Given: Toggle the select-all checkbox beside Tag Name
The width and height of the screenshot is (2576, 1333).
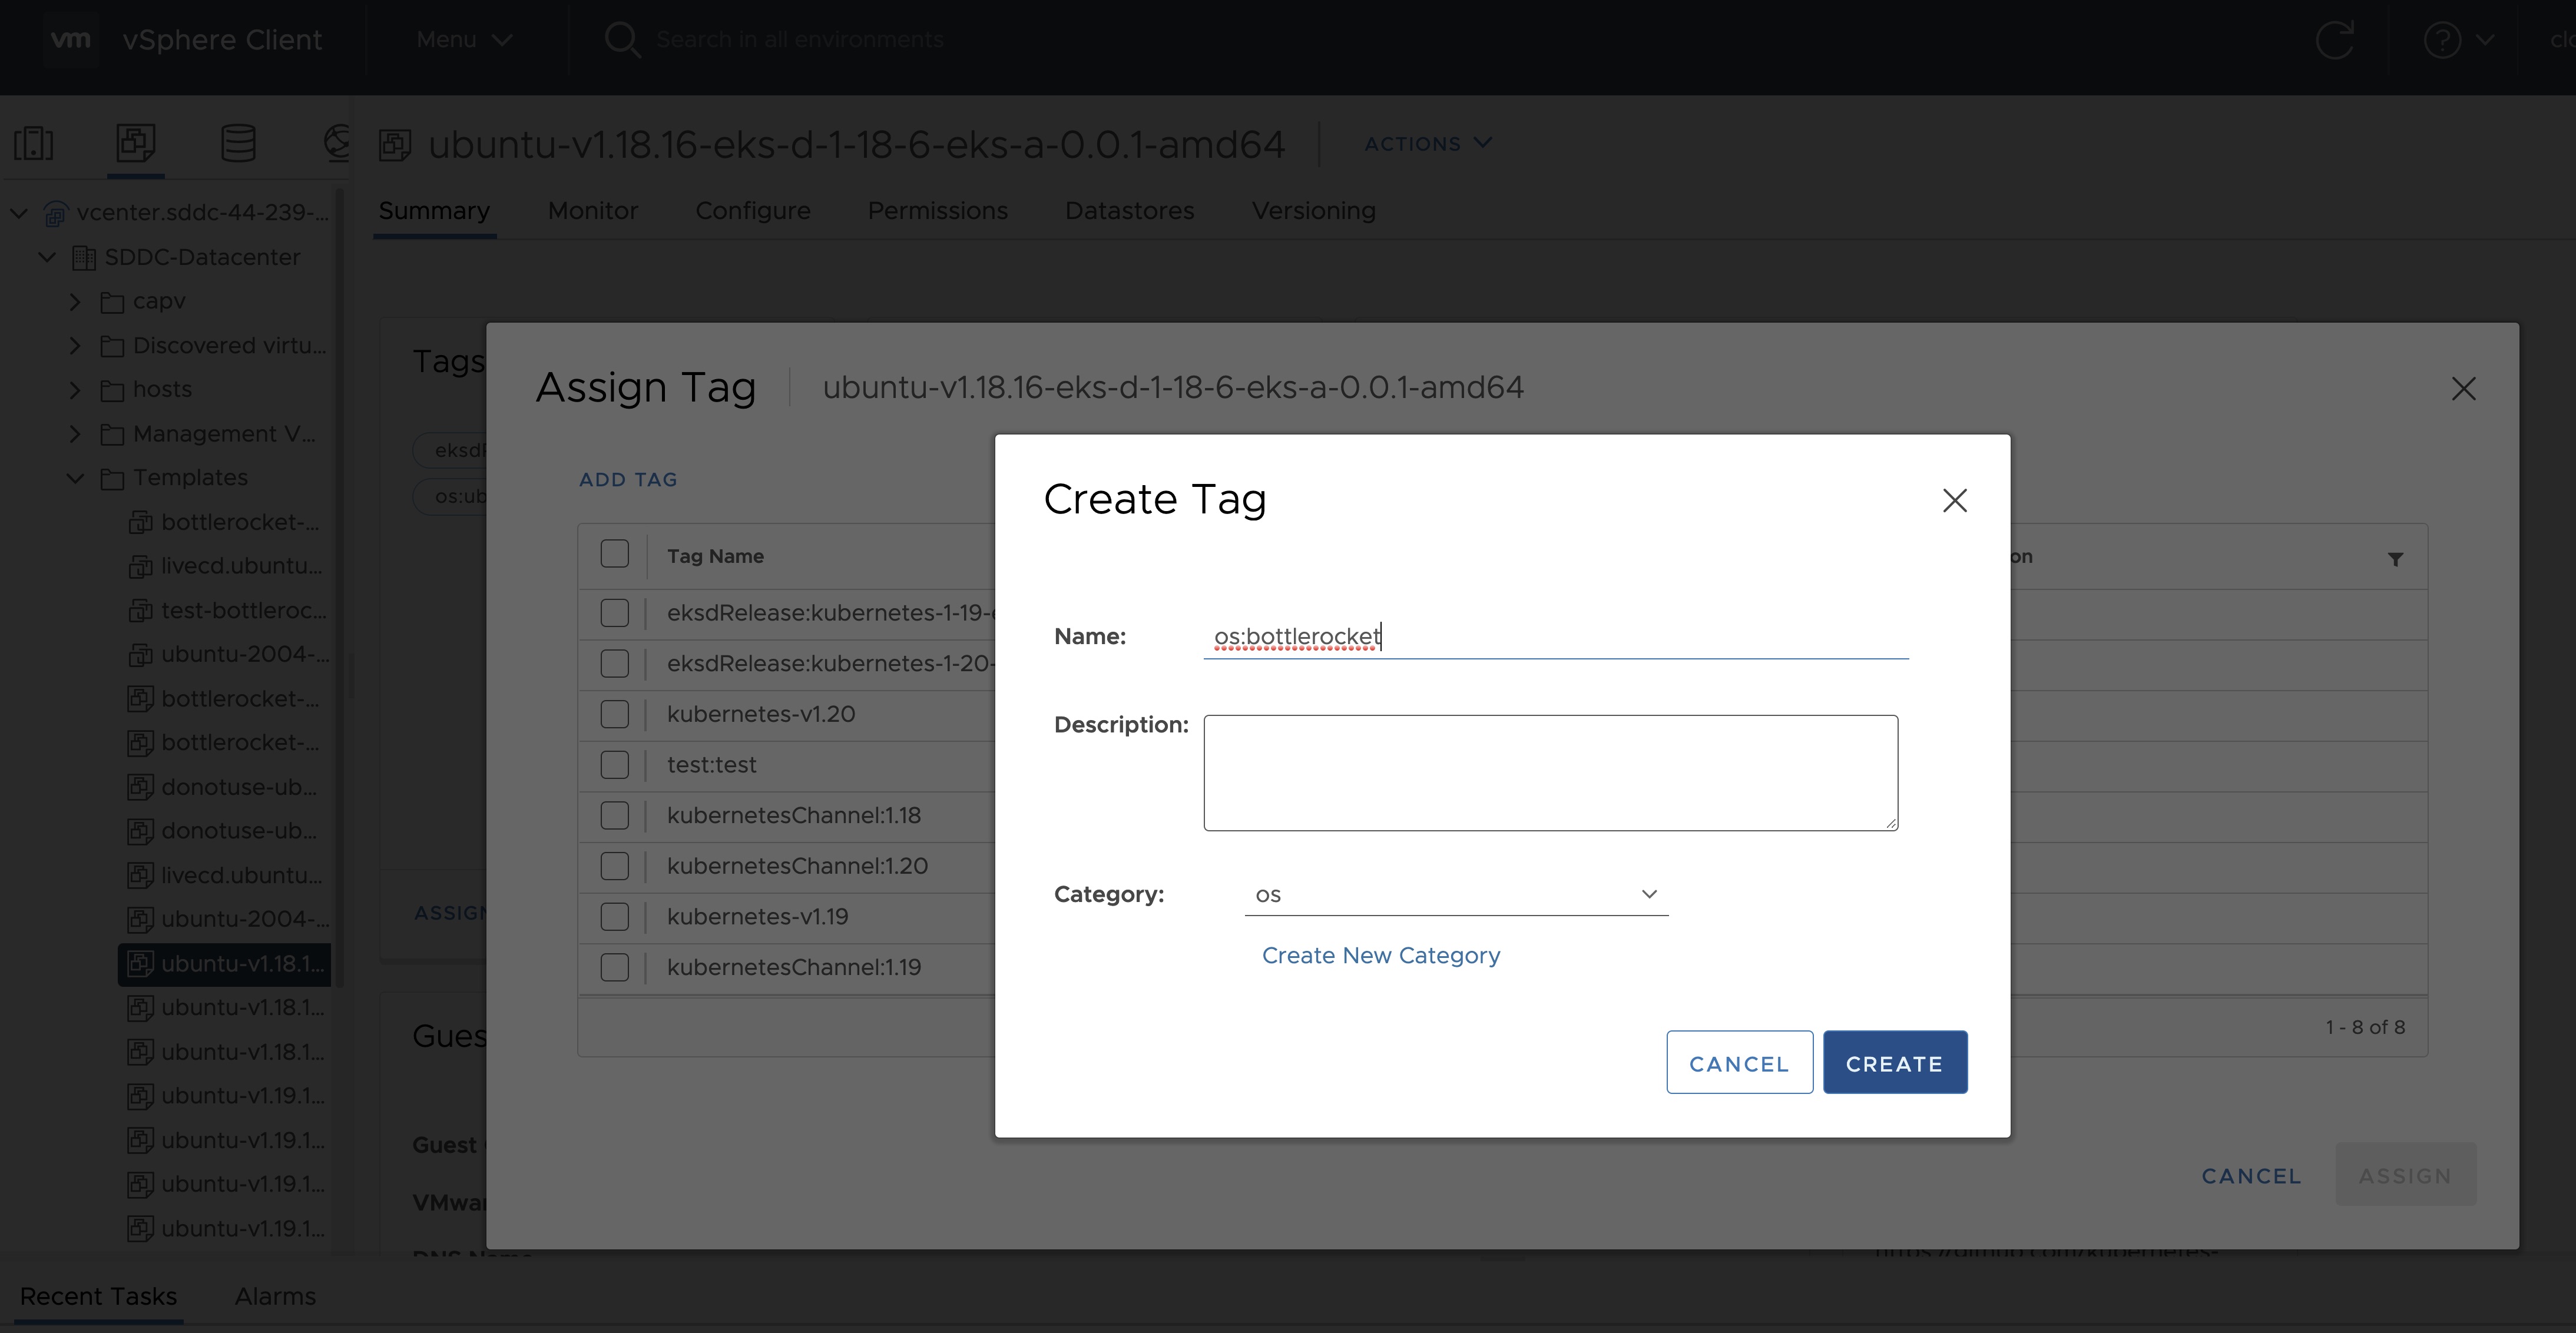Looking at the screenshot, I should click(614, 554).
